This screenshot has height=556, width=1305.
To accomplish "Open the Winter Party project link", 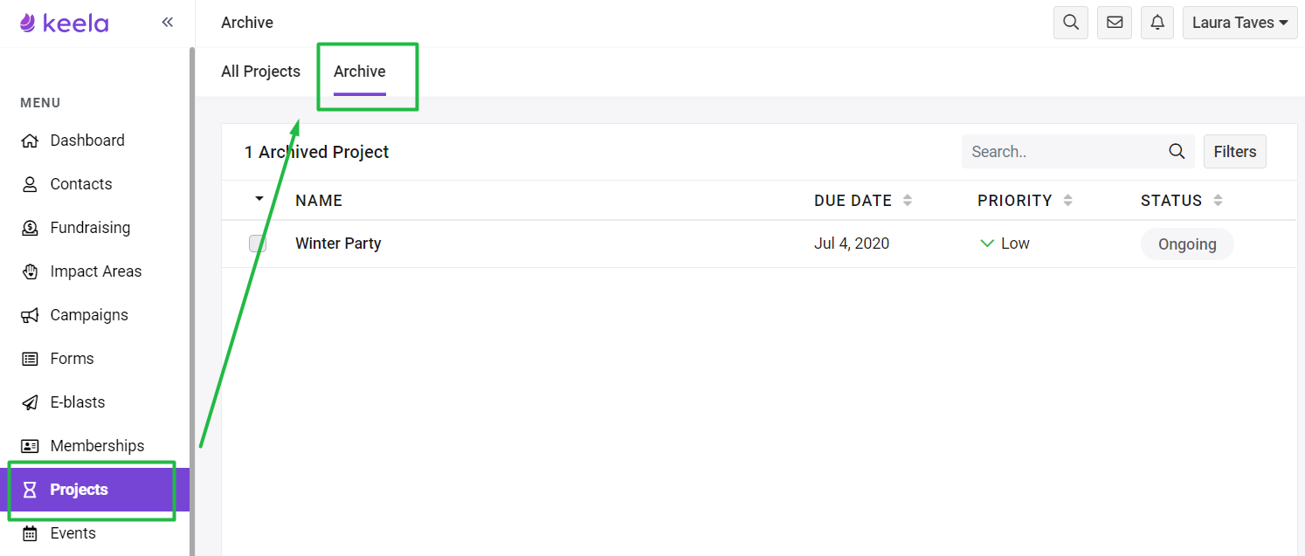I will [x=338, y=244].
